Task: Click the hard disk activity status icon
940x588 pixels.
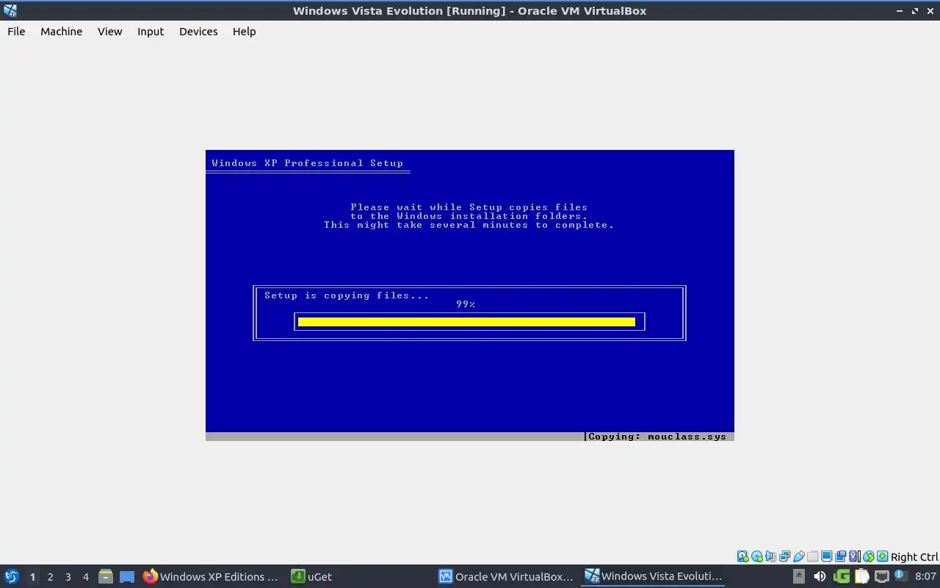Action: [743, 556]
